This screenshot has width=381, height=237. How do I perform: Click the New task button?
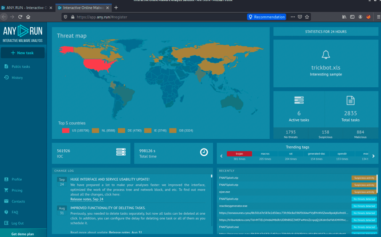tap(22, 53)
